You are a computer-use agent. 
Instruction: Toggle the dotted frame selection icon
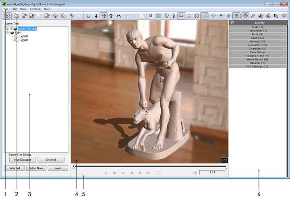[204, 16]
